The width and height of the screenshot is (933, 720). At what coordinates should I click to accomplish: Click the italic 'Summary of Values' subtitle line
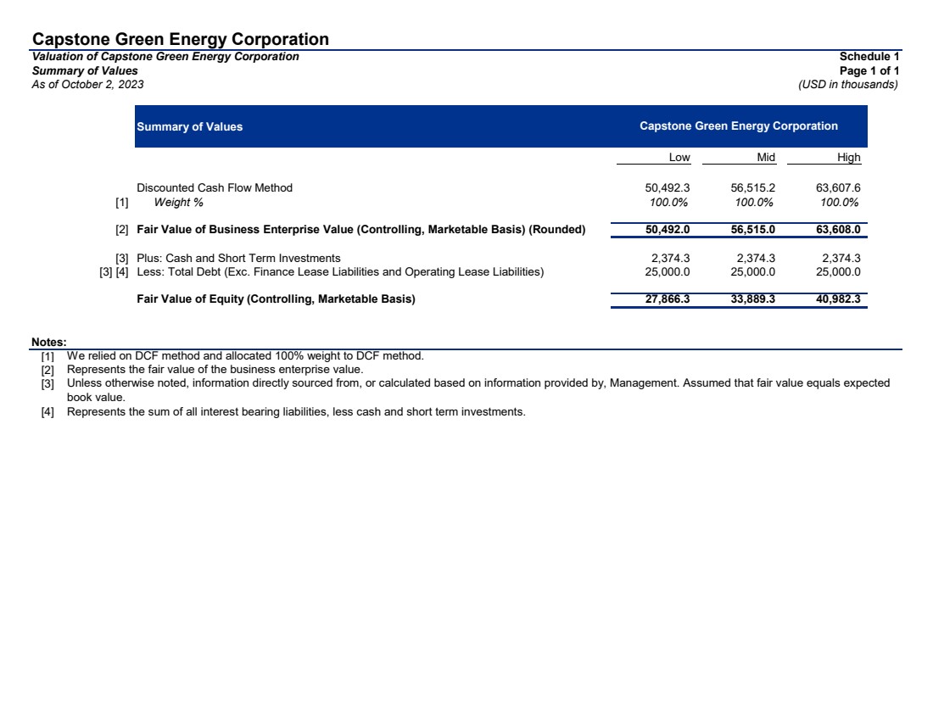85,70
